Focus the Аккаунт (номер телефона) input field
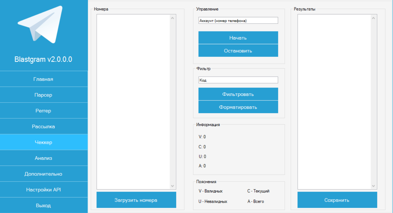The height and width of the screenshot is (213, 393). click(238, 21)
